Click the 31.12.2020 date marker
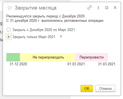The image size is (123, 99). (x=18, y=64)
